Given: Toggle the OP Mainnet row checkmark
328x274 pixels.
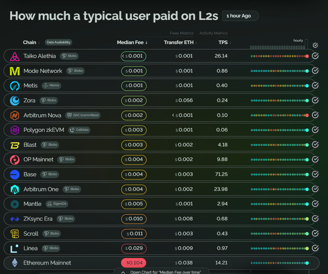Looking at the screenshot, I should point(315,160).
